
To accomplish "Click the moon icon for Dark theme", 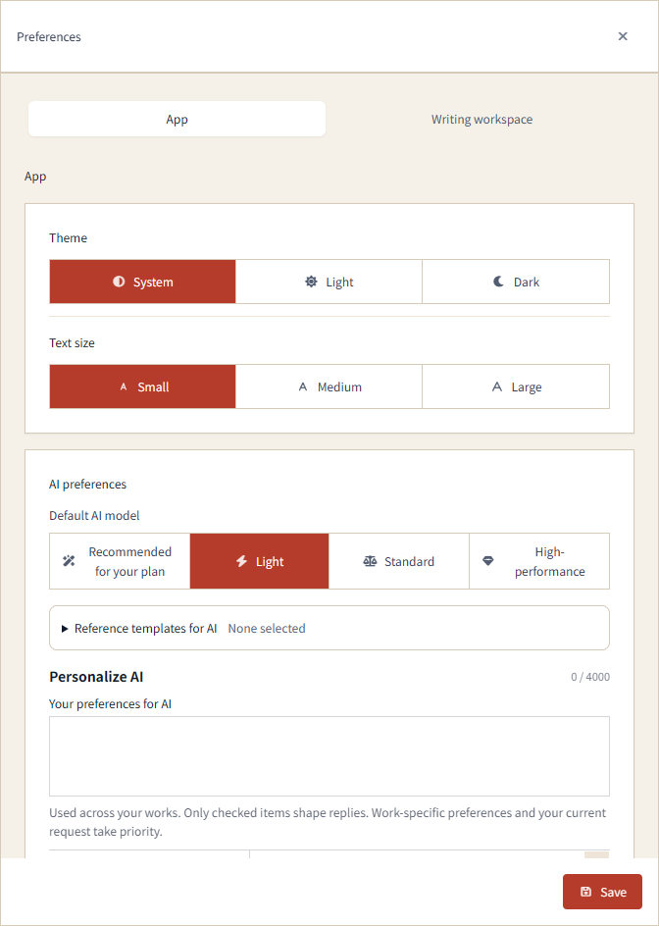I will click(x=499, y=282).
